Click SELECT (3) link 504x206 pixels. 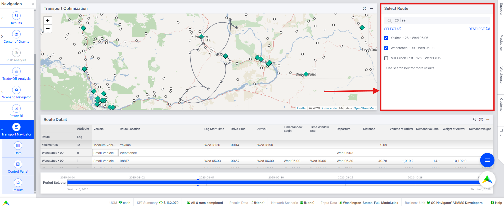[393, 29]
